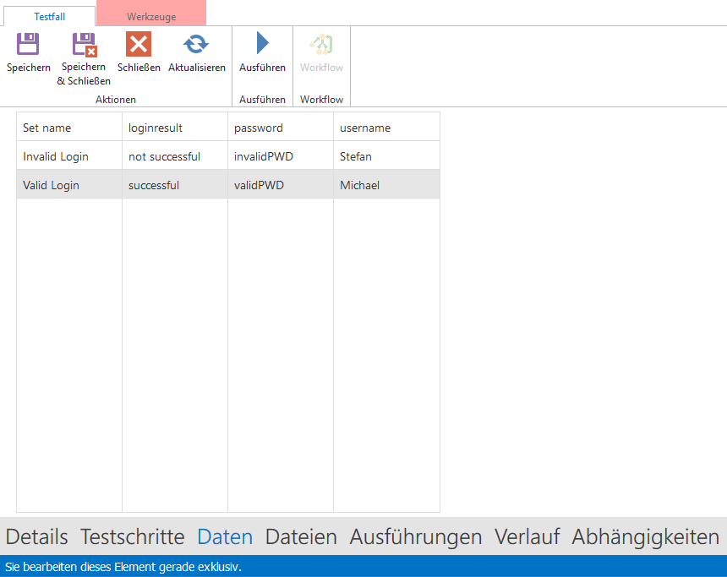727x577 pixels.
Task: Select the Invalid Login data row
Action: (56, 156)
